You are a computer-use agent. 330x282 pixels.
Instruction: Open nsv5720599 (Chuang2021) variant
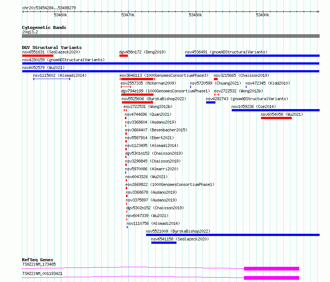215,83
